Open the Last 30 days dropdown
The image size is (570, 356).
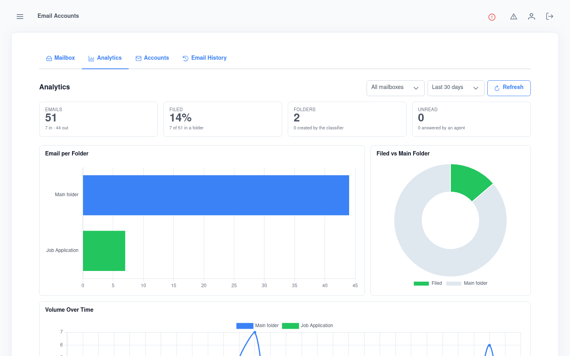pyautogui.click(x=456, y=88)
